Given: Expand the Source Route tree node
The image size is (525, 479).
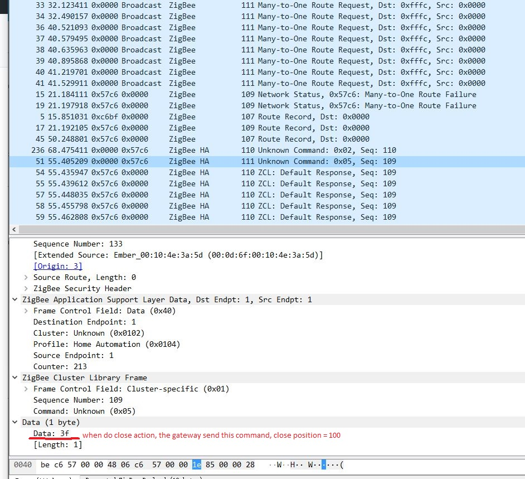Looking at the screenshot, I should click(26, 277).
